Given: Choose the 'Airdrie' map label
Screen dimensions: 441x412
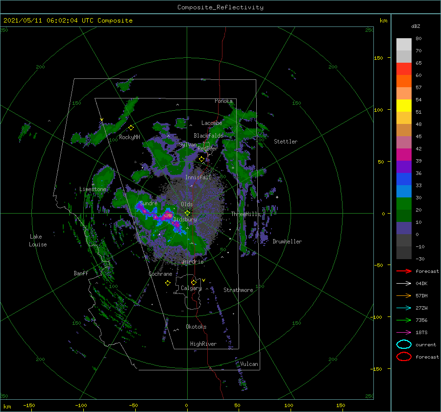Looking at the screenshot, I should [x=193, y=262].
